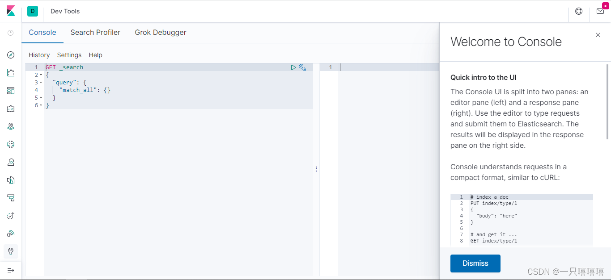Viewport: 611px width, 280px height.
Task: Open Infrastructure metrics icon in sidebar
Action: 11,162
